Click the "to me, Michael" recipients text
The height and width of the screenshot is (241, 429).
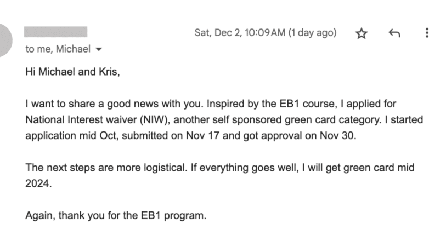pyautogui.click(x=58, y=49)
